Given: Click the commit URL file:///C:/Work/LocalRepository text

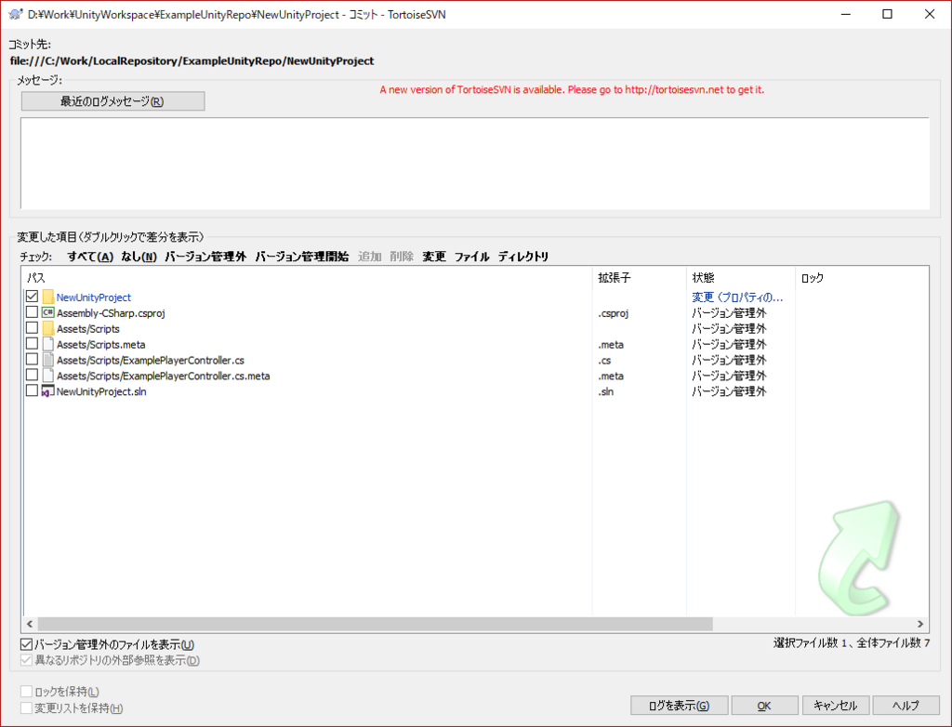Looking at the screenshot, I should pos(192,60).
